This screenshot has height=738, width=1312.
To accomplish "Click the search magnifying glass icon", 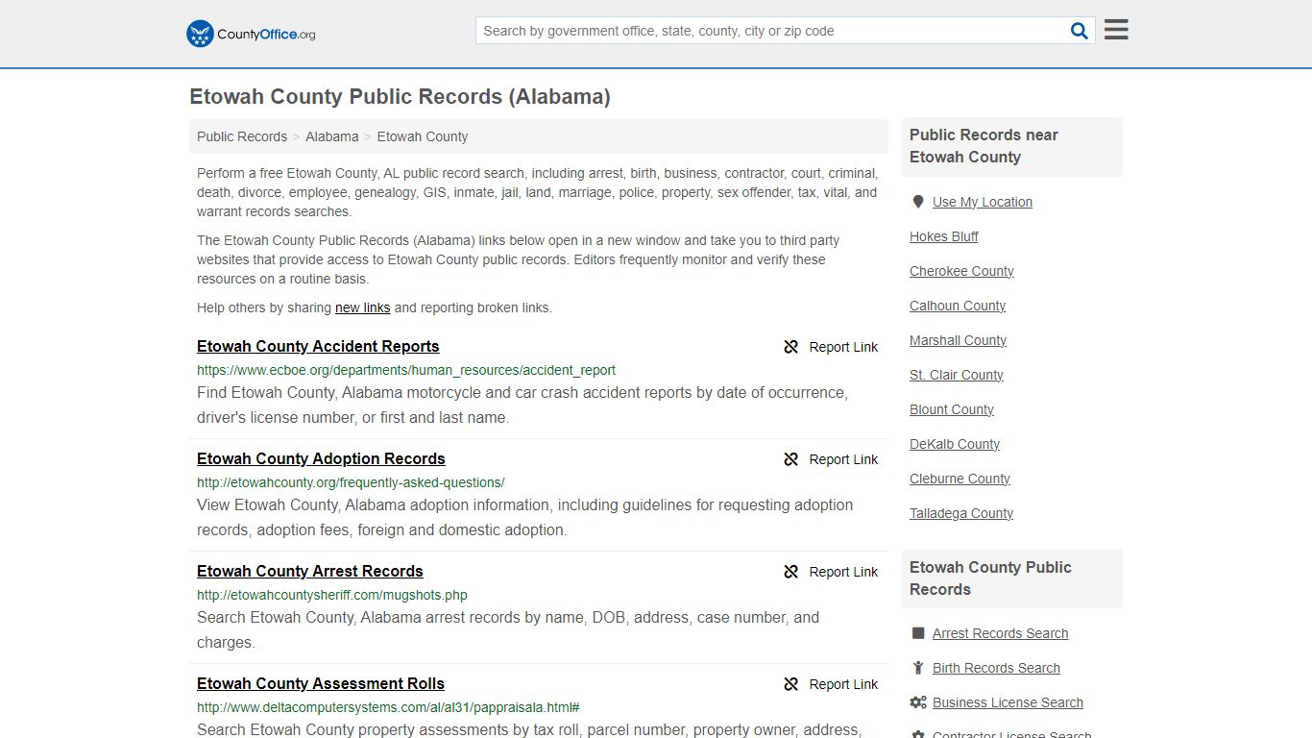I will (x=1079, y=30).
